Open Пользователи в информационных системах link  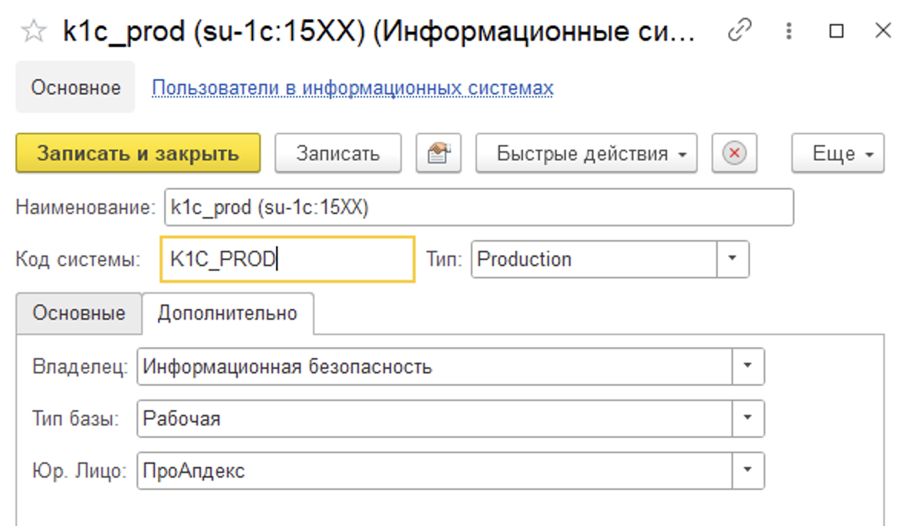[x=352, y=88]
